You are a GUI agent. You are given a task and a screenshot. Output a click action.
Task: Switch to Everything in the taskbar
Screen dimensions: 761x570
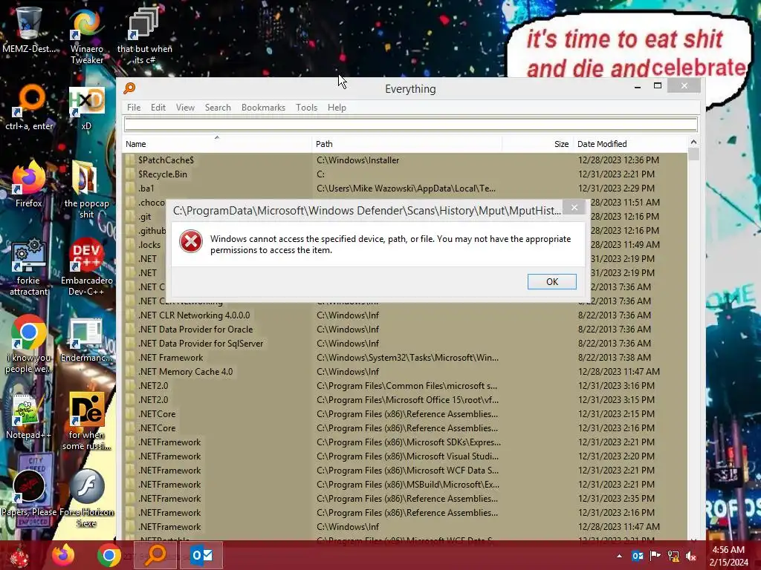point(155,555)
